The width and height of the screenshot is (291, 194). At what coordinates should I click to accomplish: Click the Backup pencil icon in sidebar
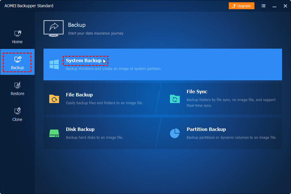(17, 60)
